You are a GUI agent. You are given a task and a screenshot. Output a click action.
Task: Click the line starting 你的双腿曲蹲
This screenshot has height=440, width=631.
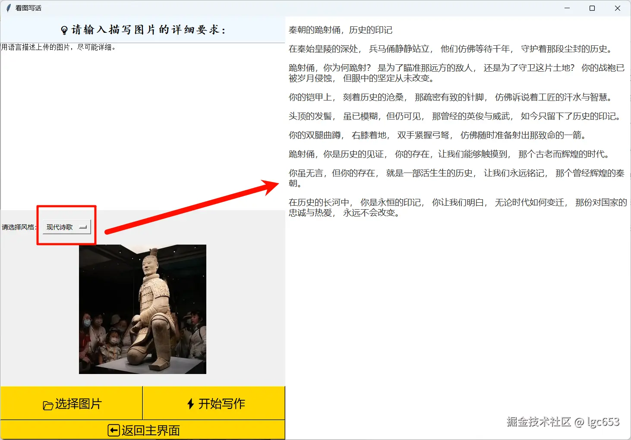(439, 135)
